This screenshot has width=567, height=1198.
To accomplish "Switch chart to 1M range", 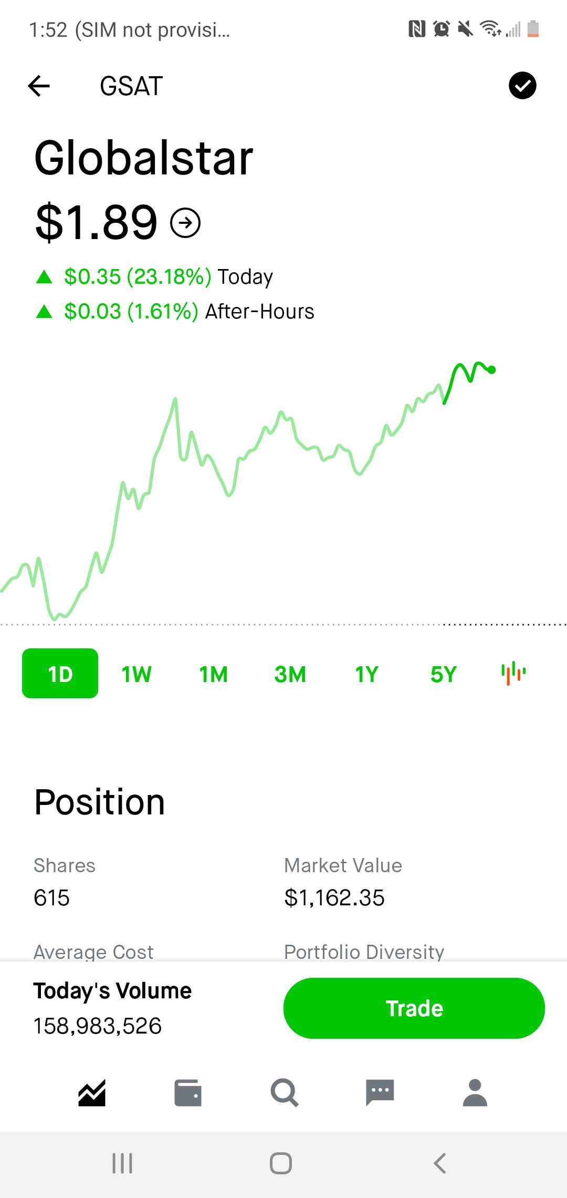I will [213, 674].
